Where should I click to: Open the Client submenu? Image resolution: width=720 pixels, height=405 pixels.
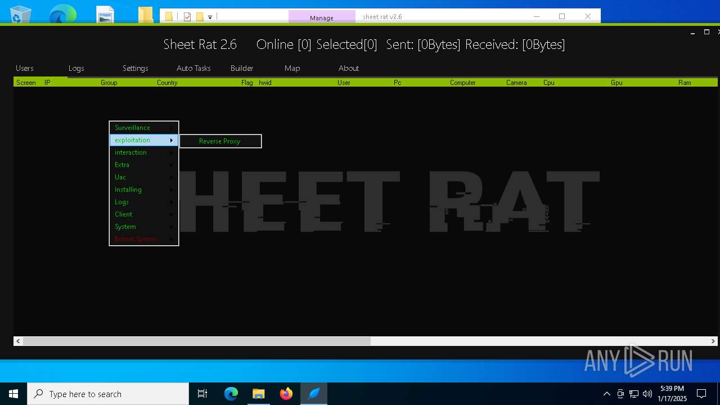[144, 214]
